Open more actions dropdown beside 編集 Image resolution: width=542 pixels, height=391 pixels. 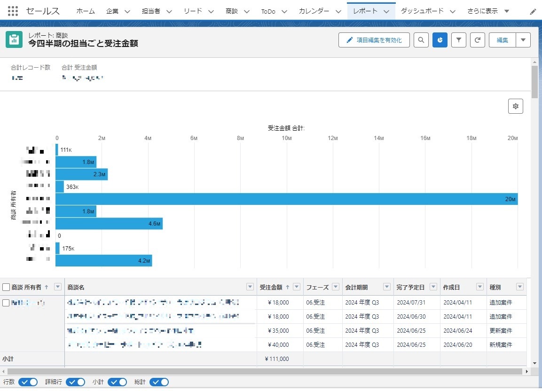[523, 40]
